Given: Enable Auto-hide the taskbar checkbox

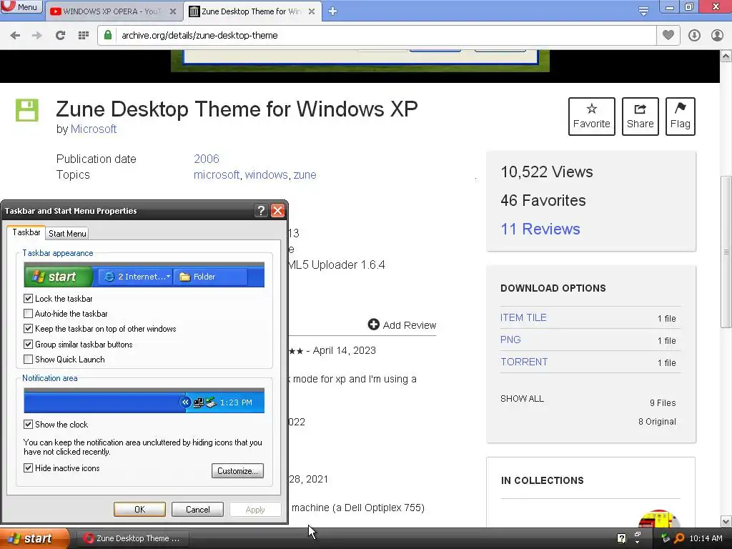Looking at the screenshot, I should point(28,314).
